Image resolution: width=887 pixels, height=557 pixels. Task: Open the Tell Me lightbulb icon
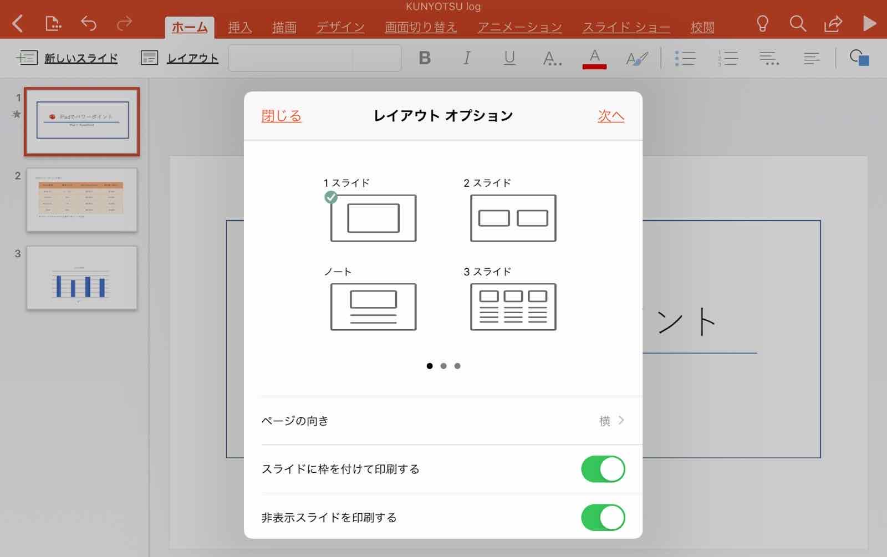[762, 23]
